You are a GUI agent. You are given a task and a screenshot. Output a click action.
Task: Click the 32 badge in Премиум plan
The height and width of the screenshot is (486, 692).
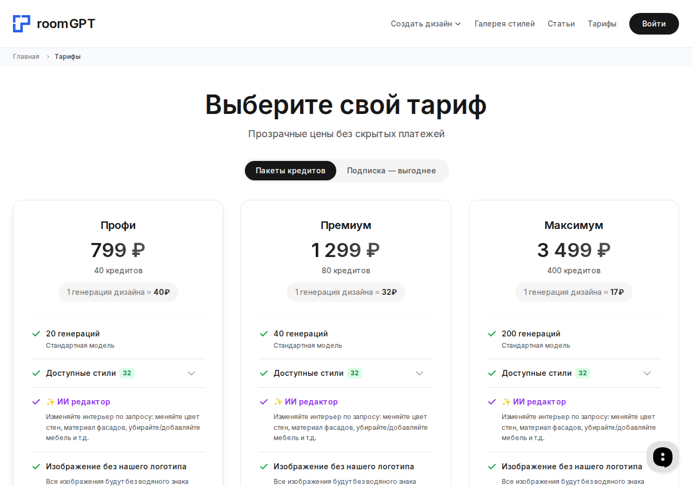coord(355,373)
